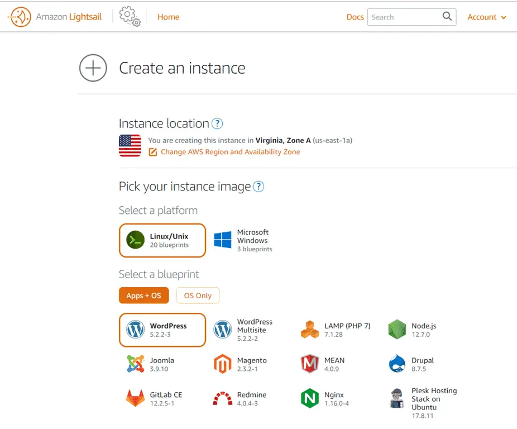Click the Redmine logo icon

pos(223,399)
